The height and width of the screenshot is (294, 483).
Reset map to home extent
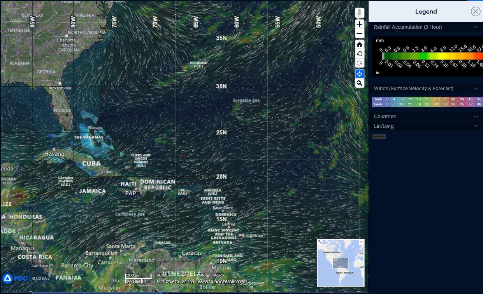click(359, 44)
